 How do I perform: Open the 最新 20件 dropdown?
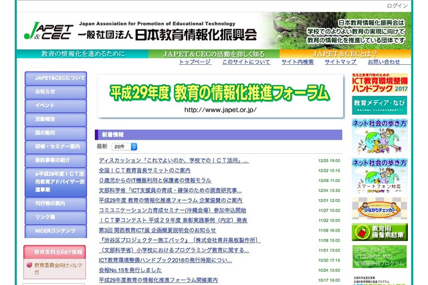[x=124, y=147]
